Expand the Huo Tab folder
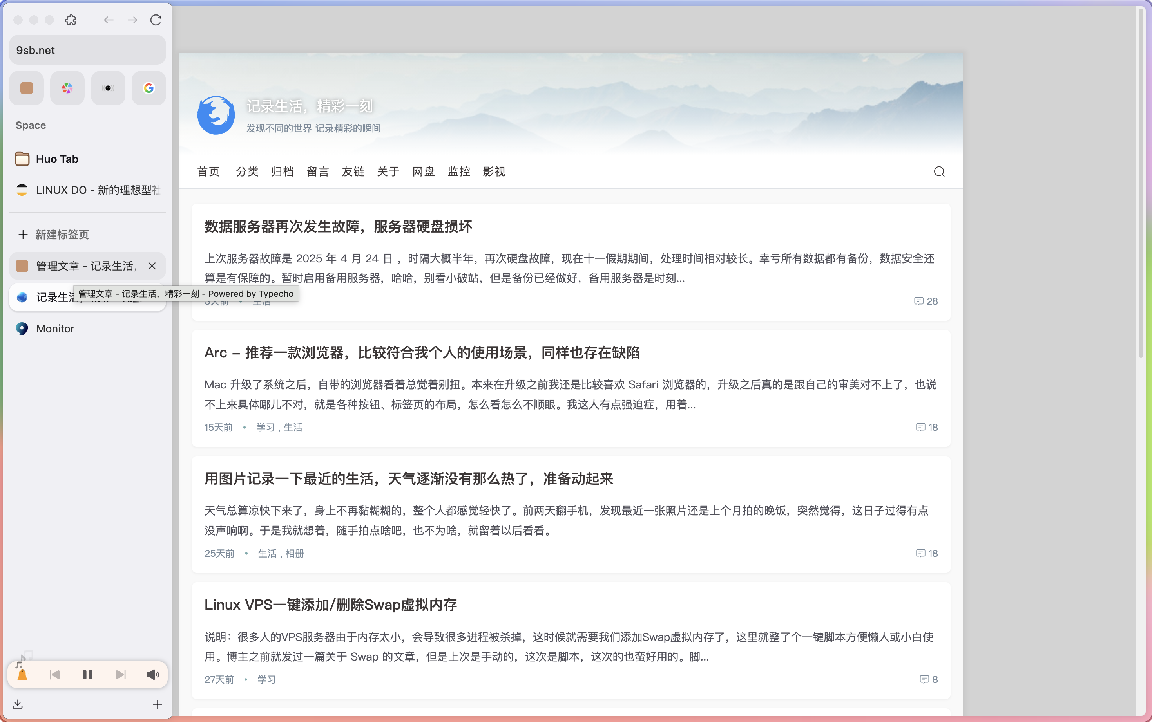Screen dimensions: 1152x722 pos(56,159)
